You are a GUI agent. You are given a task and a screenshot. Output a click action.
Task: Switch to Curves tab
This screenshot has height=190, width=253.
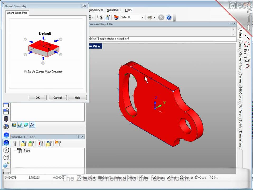click(x=240, y=79)
